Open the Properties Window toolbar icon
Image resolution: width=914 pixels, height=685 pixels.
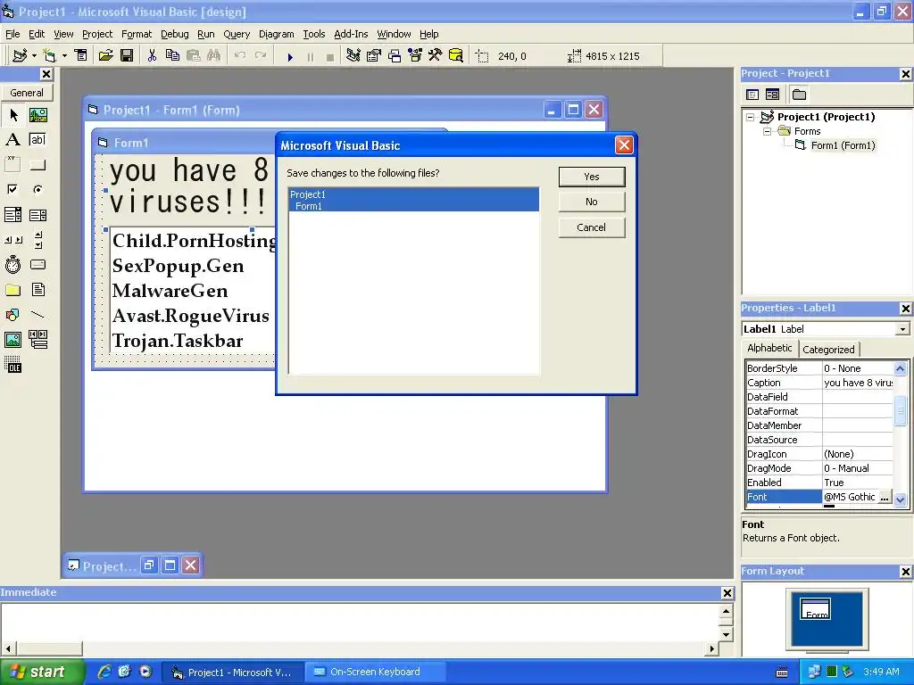(x=374, y=56)
